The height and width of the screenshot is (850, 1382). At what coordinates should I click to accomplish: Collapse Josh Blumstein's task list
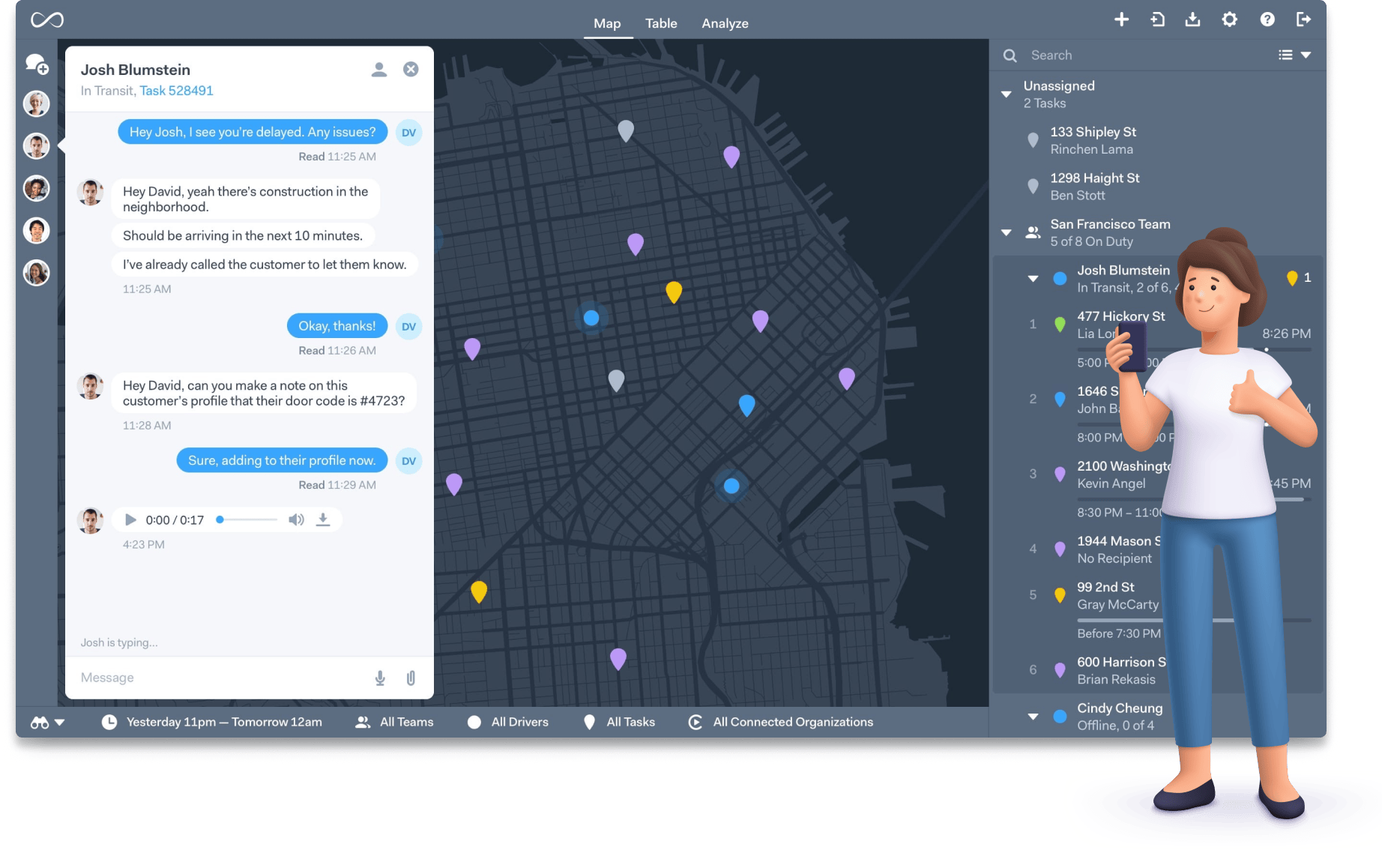pyautogui.click(x=1033, y=278)
